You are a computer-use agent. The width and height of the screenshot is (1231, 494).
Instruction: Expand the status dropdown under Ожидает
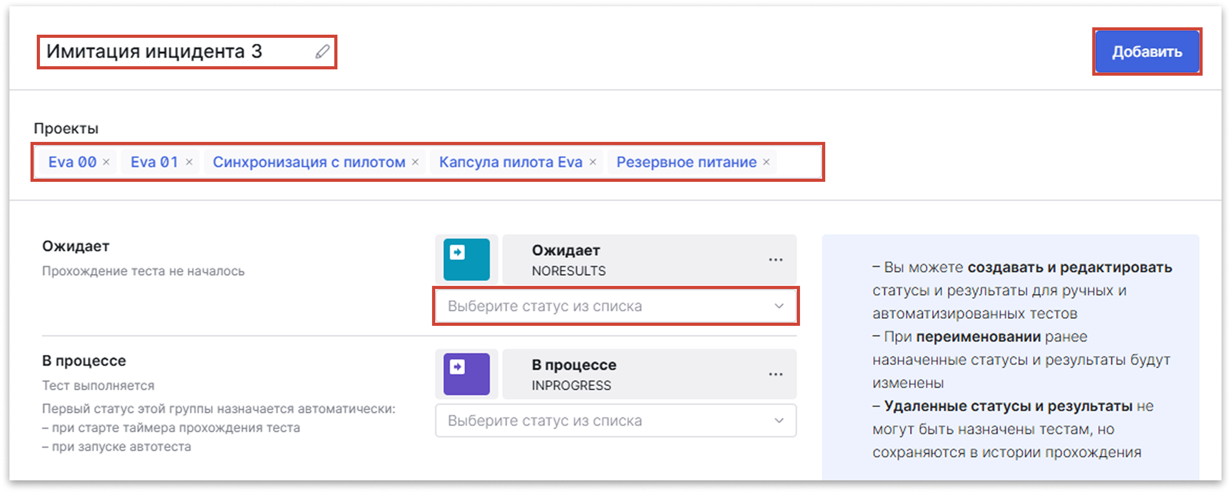615,306
